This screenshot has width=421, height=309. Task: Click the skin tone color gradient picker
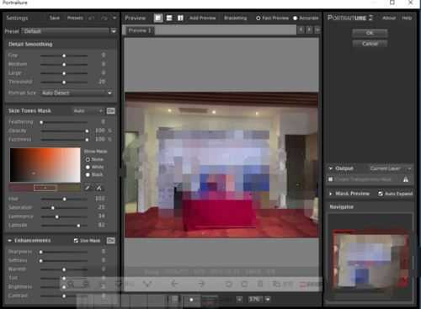(45, 165)
